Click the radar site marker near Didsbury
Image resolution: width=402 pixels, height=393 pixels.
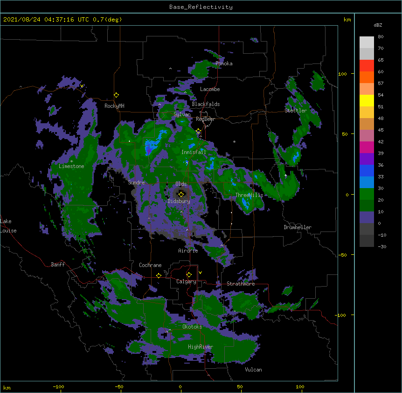point(181,194)
